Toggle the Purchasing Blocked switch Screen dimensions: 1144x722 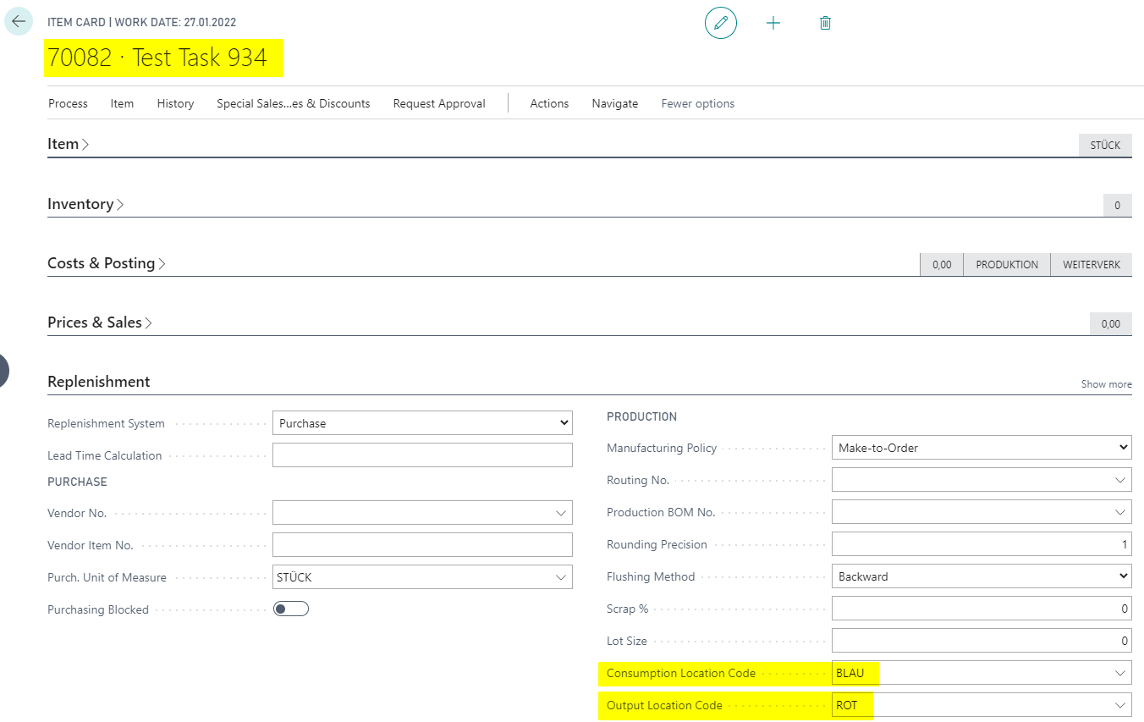[291, 609]
